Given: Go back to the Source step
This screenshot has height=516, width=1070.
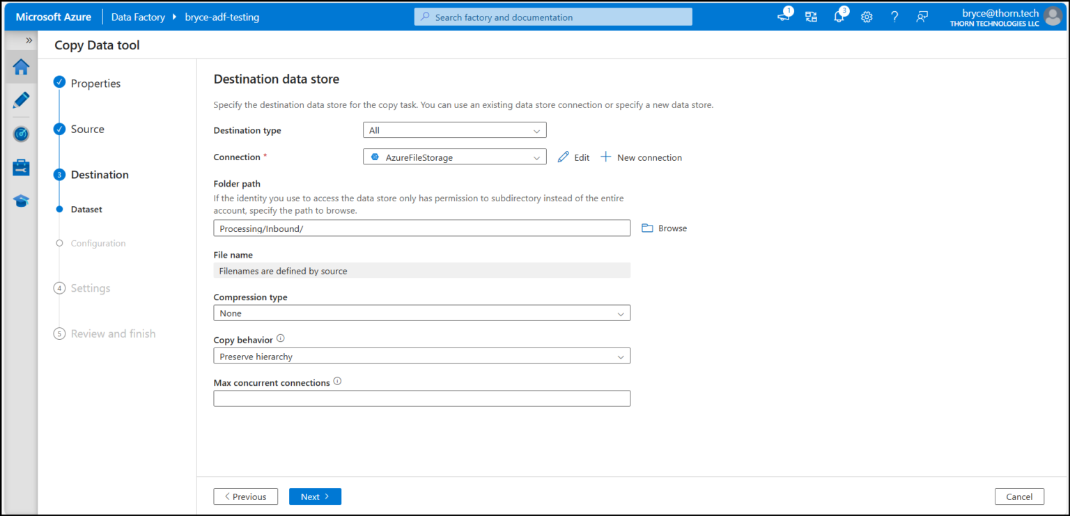Looking at the screenshot, I should click(x=88, y=129).
